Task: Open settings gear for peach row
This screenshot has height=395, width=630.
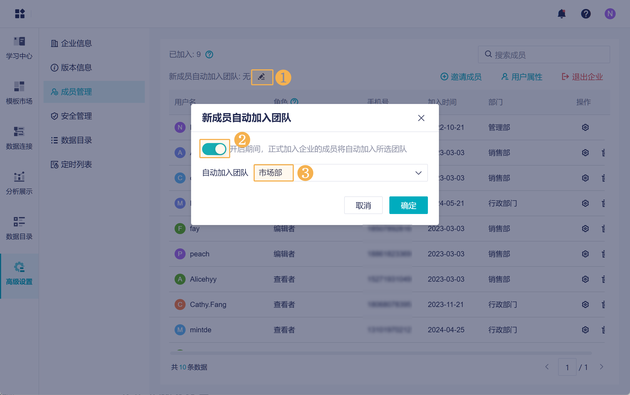Action: (585, 254)
